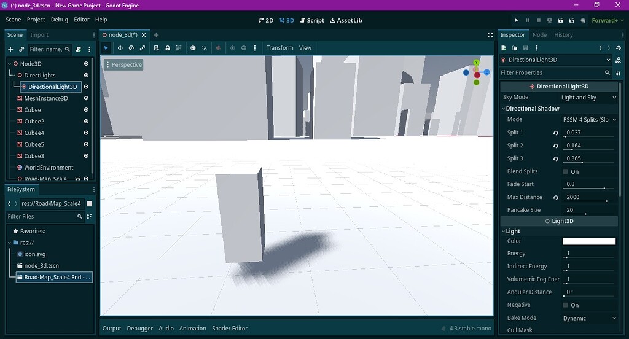629x339 pixels.
Task: Open the Project menu
Action: (36, 20)
